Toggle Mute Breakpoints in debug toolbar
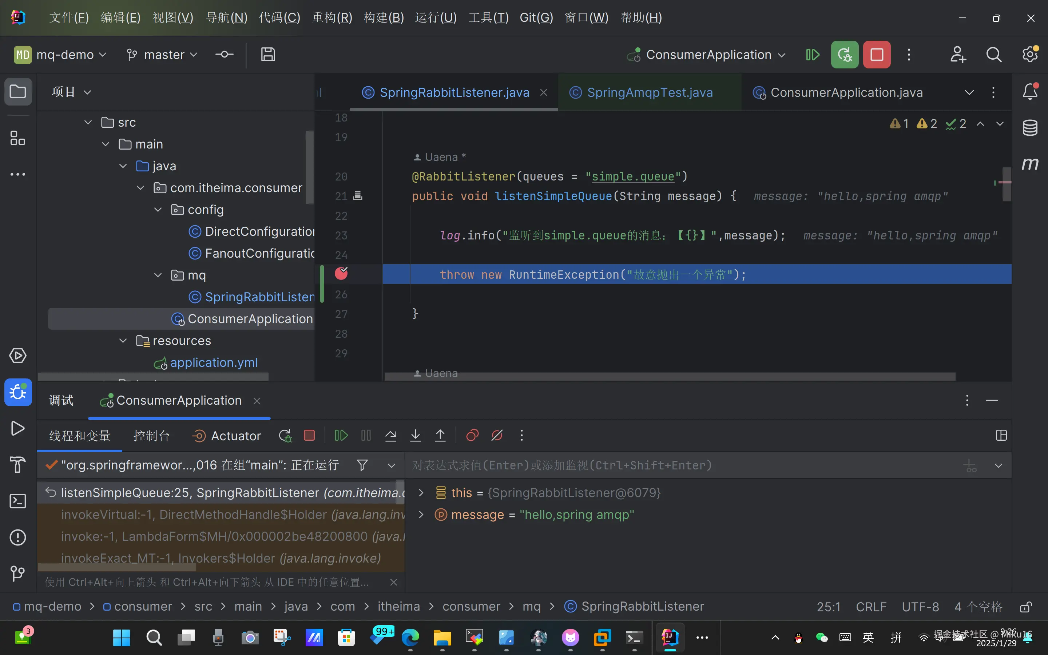Image resolution: width=1048 pixels, height=655 pixels. [497, 435]
